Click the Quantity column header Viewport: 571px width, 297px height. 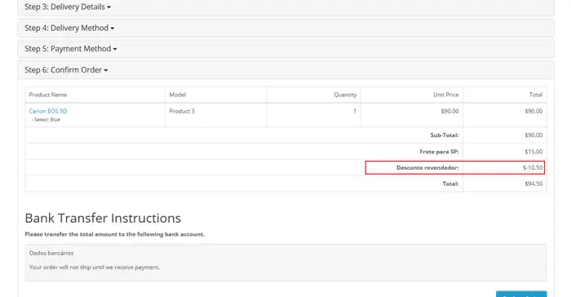pos(345,95)
